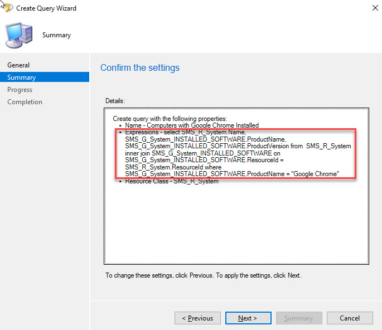The width and height of the screenshot is (382, 330).
Task: Go to the General step in sidebar
Action: click(18, 65)
